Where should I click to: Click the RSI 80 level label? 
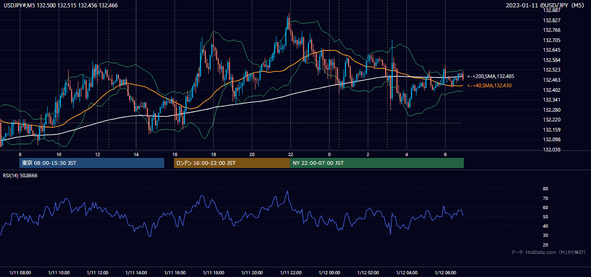tap(545, 189)
